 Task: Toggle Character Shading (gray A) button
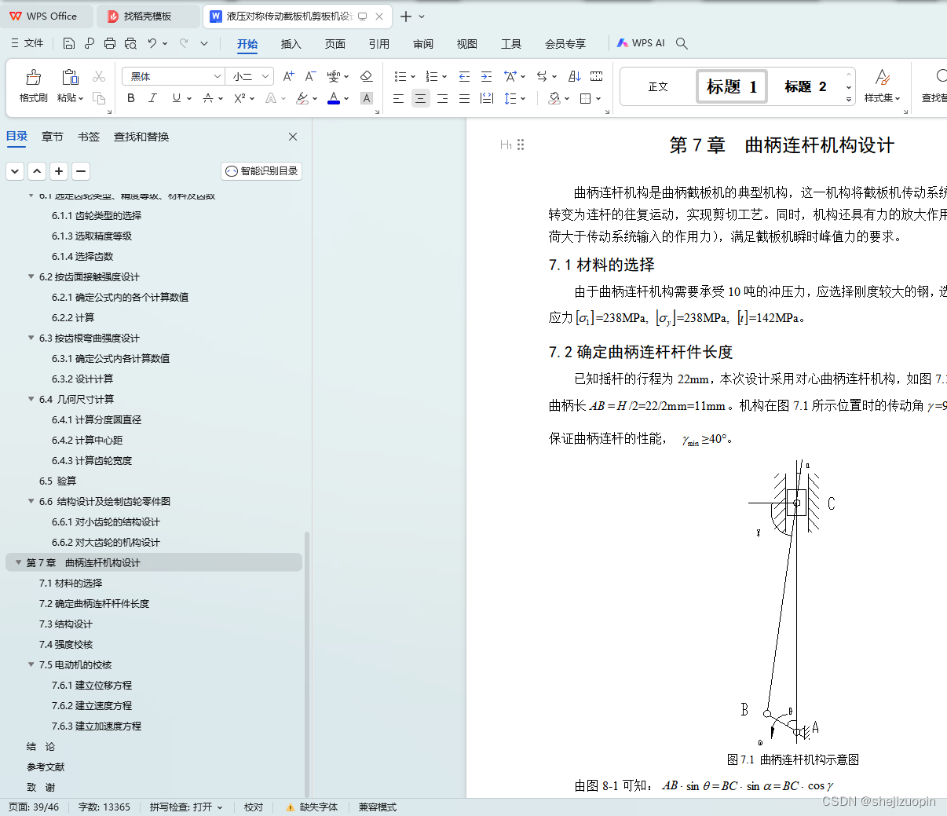[x=367, y=98]
